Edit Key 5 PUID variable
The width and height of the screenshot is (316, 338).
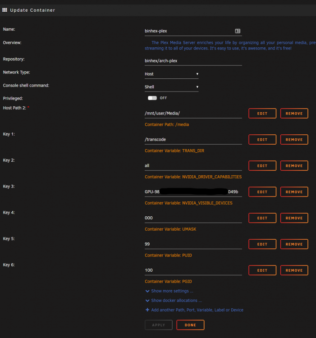coord(262,244)
